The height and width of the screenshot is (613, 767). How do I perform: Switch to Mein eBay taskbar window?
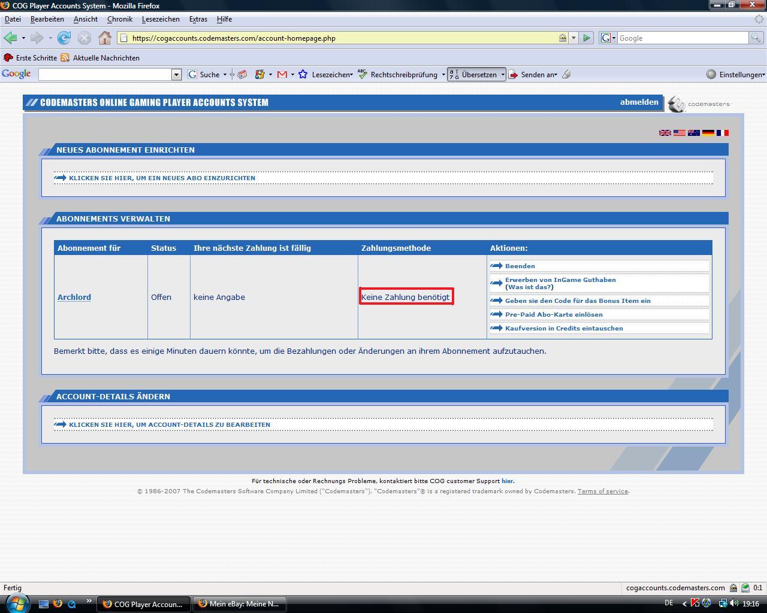238,603
